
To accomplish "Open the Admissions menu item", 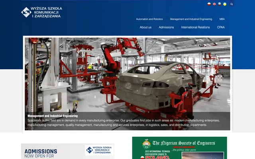I will 166,27.
